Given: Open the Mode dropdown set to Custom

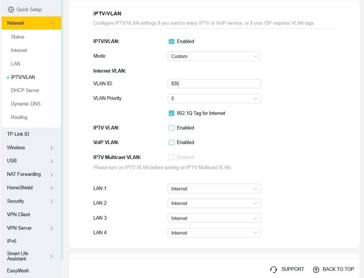Looking at the screenshot, I should click(x=214, y=56).
